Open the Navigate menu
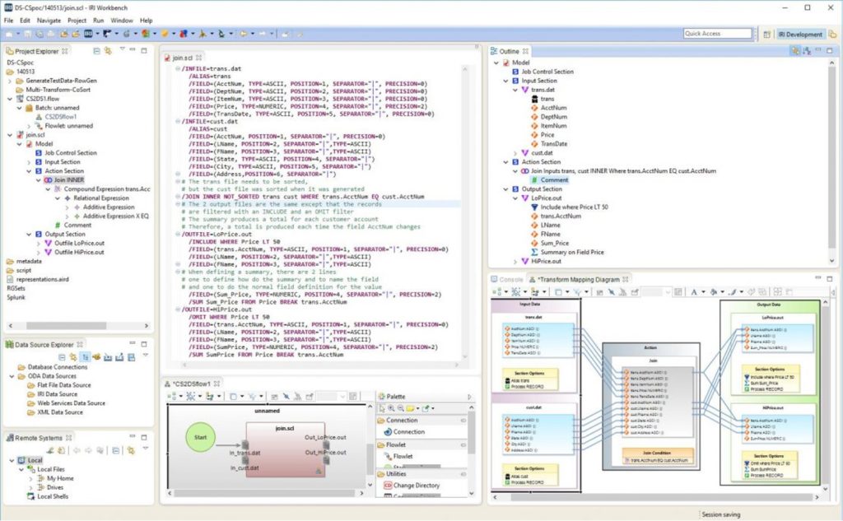 [48, 20]
